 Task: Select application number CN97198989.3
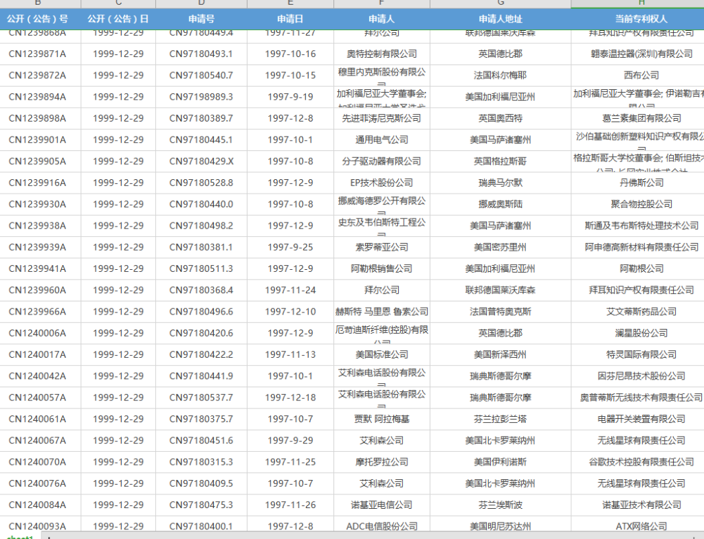(x=201, y=97)
